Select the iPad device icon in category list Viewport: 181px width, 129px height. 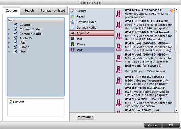pos(72,39)
